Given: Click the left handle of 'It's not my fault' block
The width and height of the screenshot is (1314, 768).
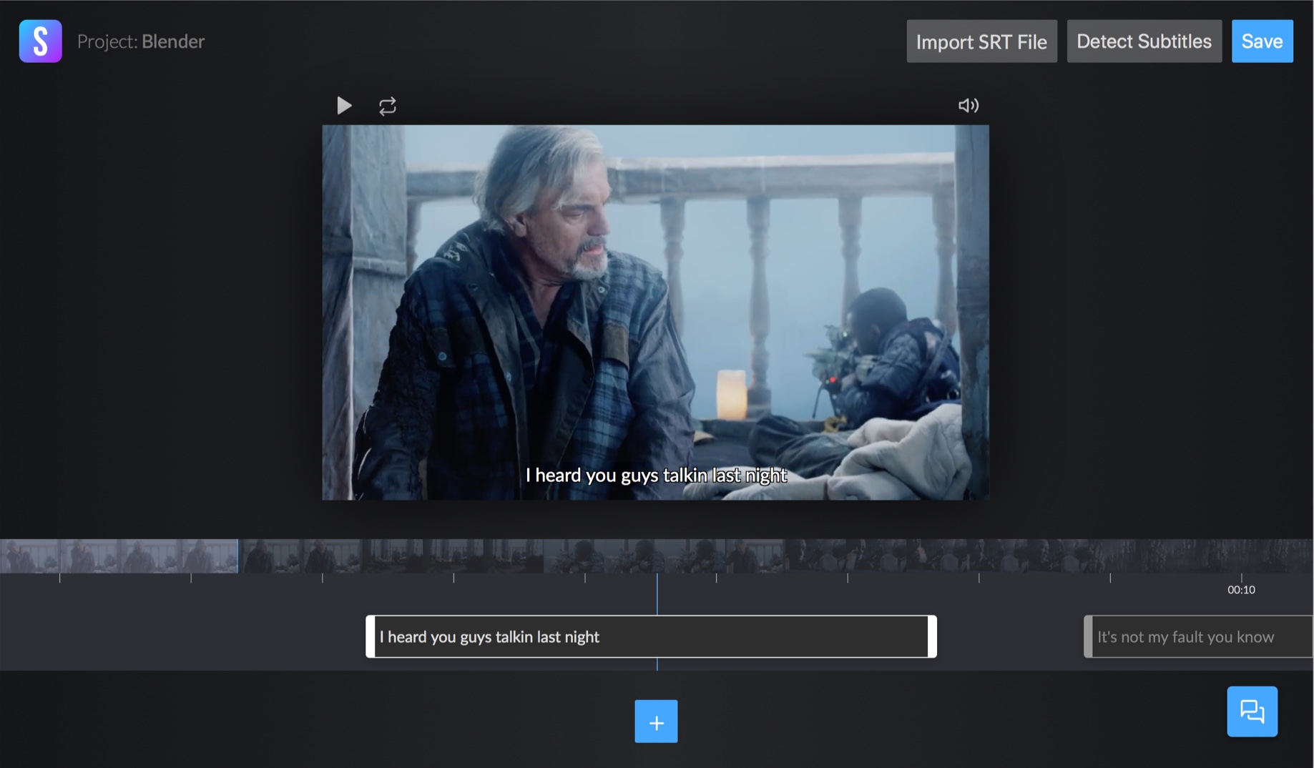Looking at the screenshot, I should tap(1088, 636).
